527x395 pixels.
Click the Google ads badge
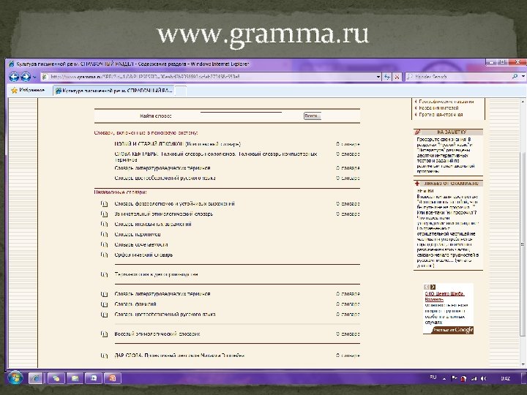452,330
